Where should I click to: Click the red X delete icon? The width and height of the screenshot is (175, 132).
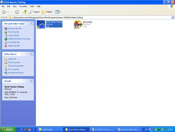(6, 46)
